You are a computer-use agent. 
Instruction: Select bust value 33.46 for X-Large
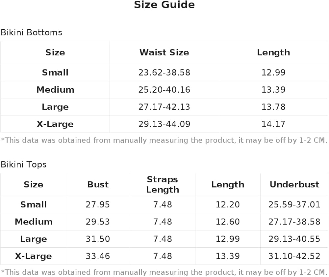pos(98,256)
